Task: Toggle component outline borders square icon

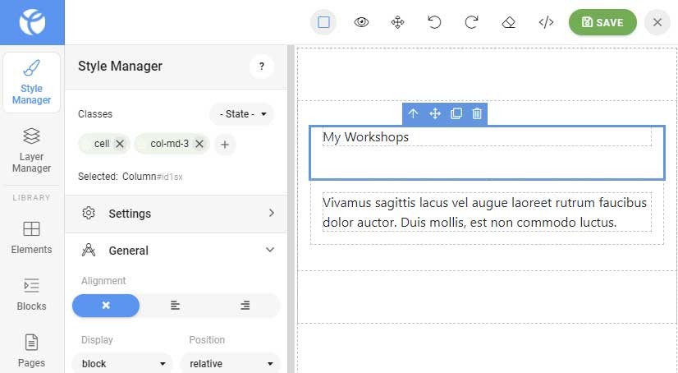Action: 323,22
